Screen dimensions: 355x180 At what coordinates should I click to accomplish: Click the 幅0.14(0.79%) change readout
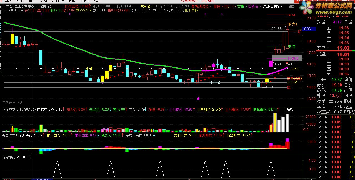[x=118, y=10]
